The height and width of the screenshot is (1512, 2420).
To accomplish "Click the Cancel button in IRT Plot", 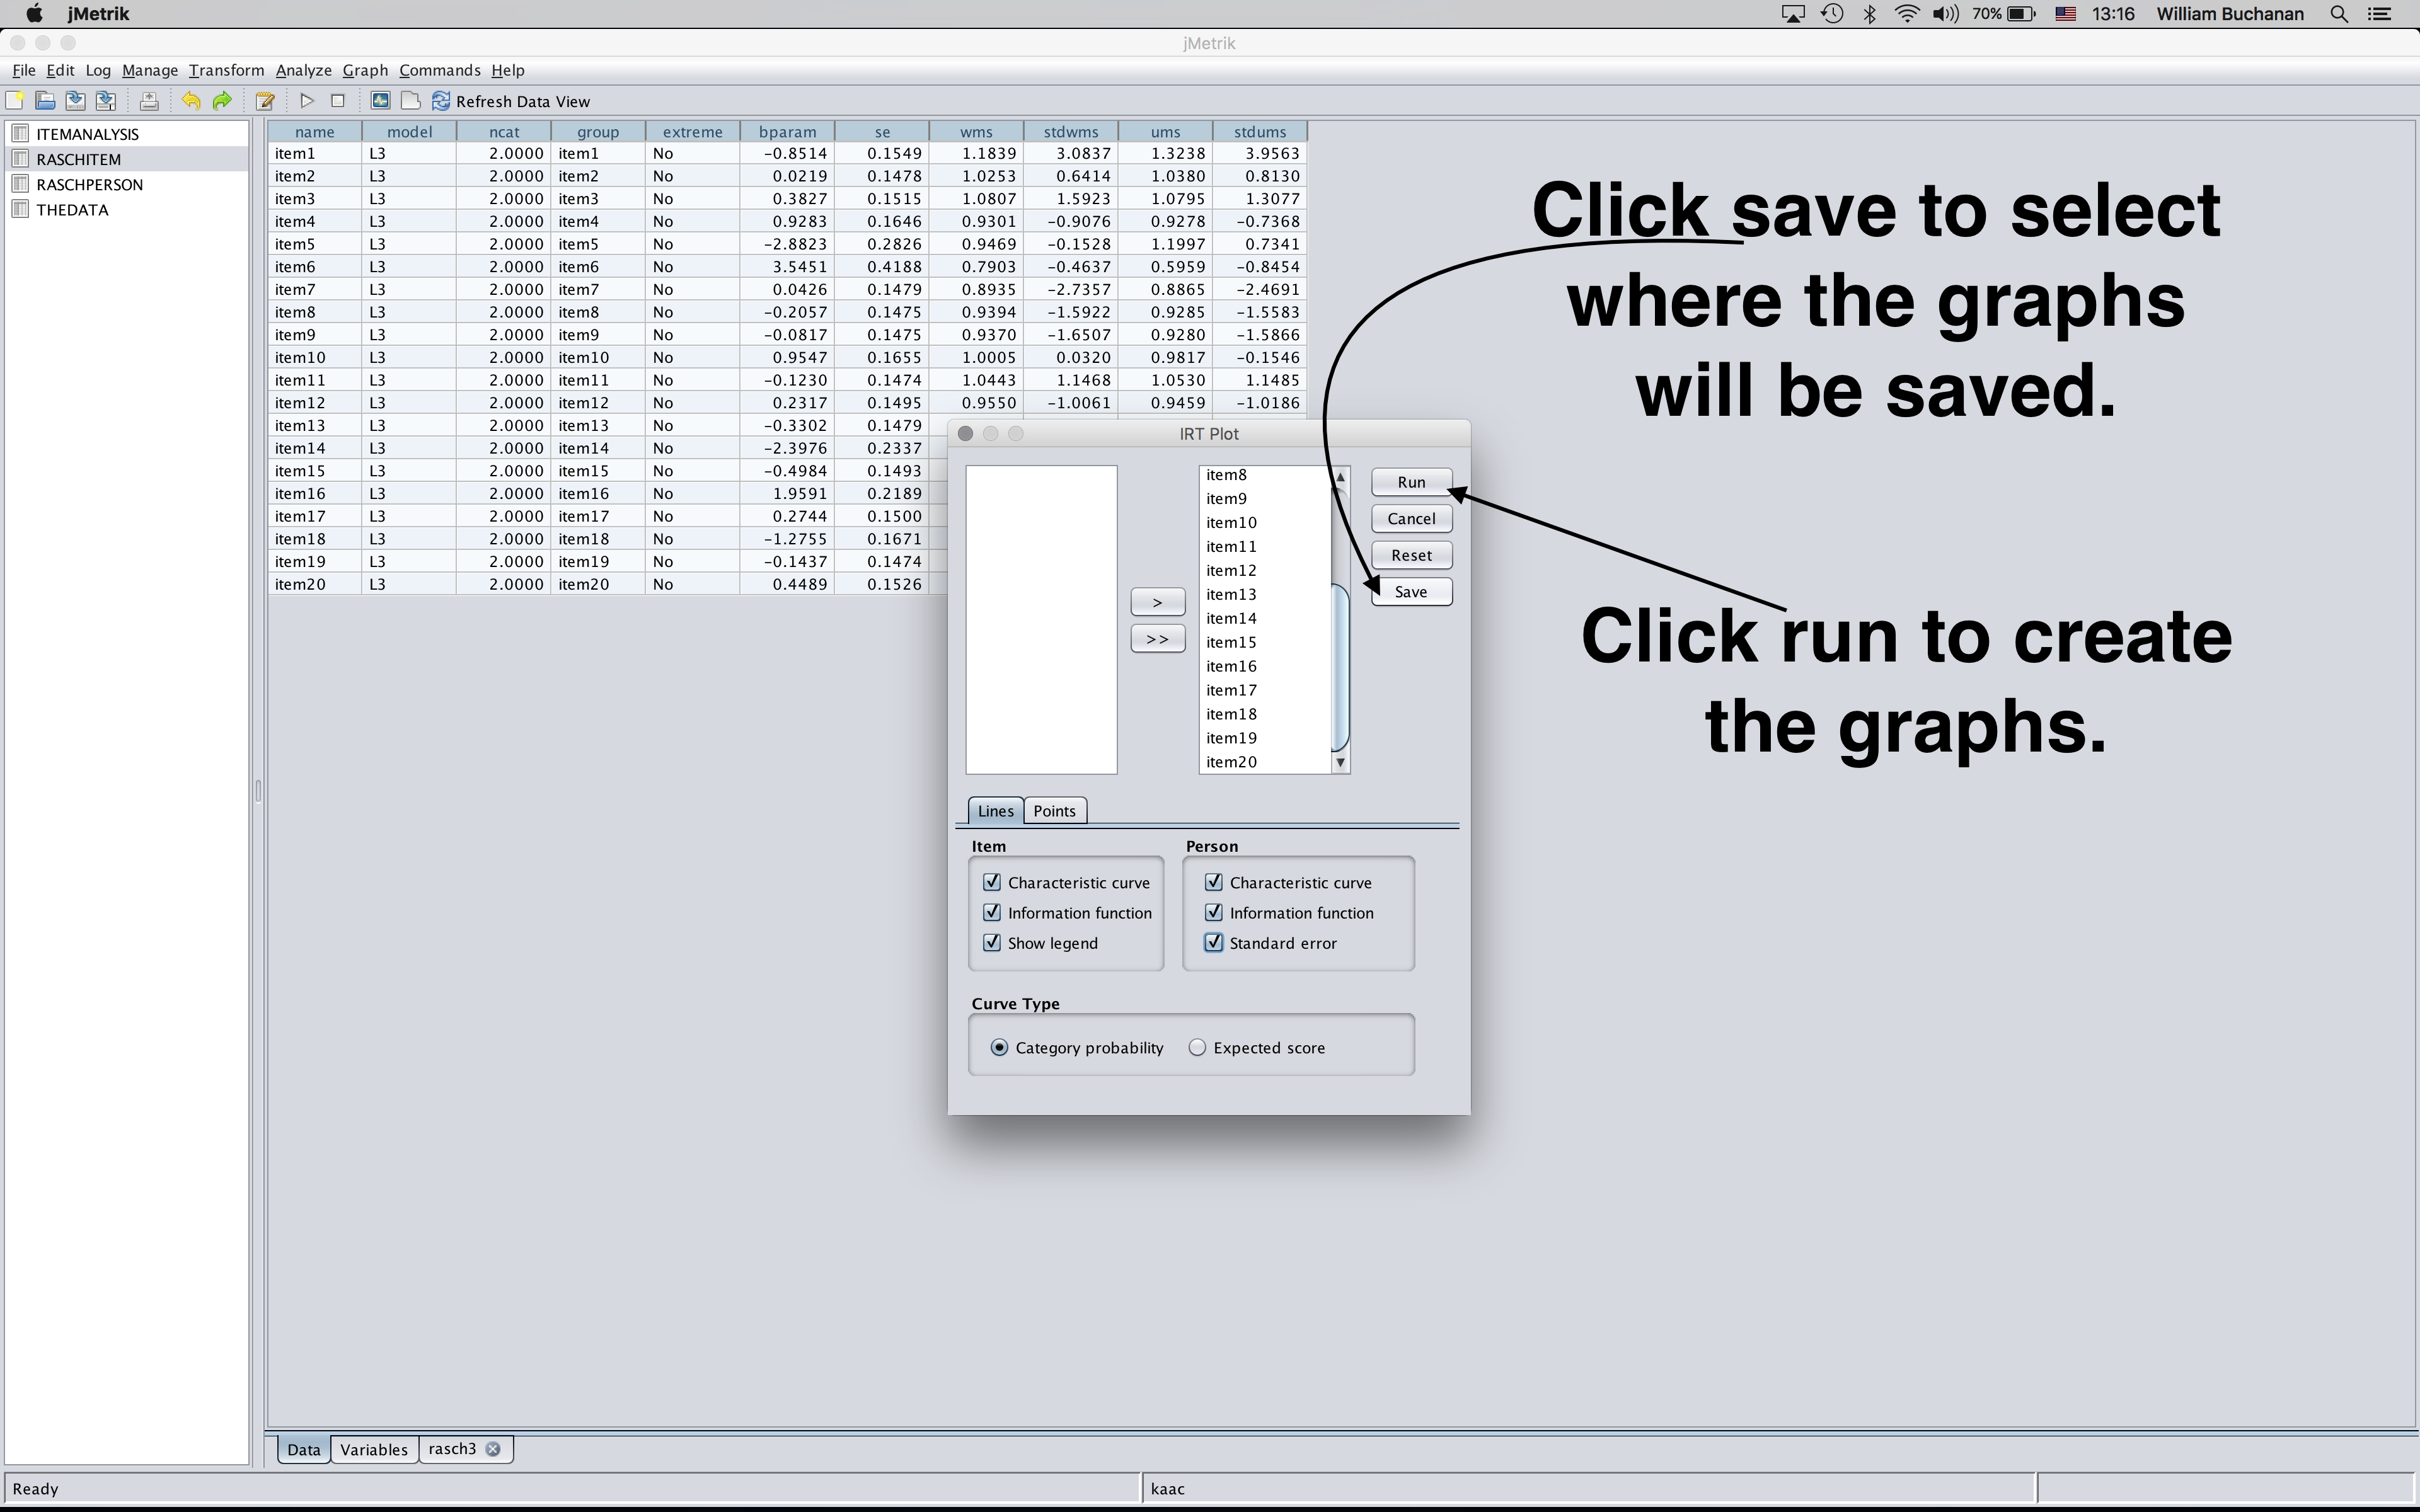I will click(1411, 518).
